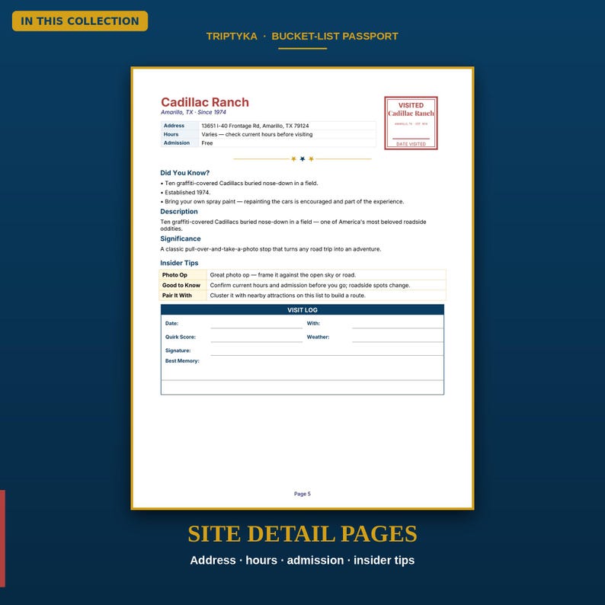605x605 pixels.
Task: Click the Bring your own spray paint bullet
Action: coord(282,201)
